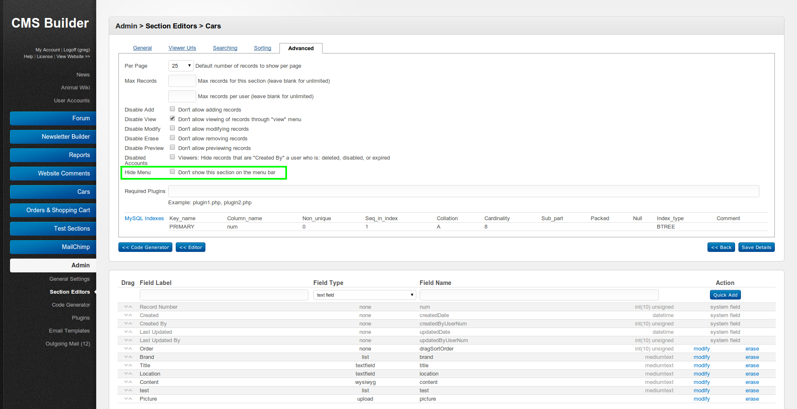
Task: Click the modify link for Brand field
Action: 701,357
